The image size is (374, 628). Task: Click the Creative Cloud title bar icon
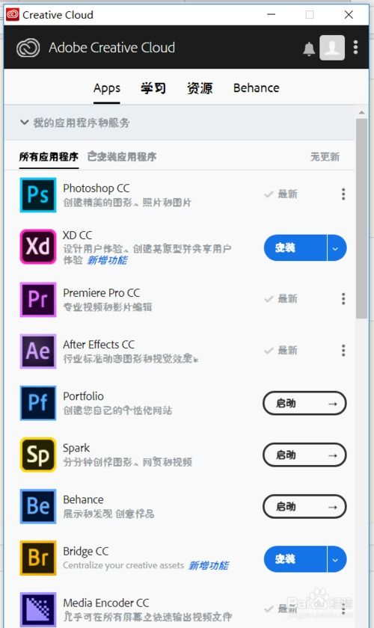13,15
